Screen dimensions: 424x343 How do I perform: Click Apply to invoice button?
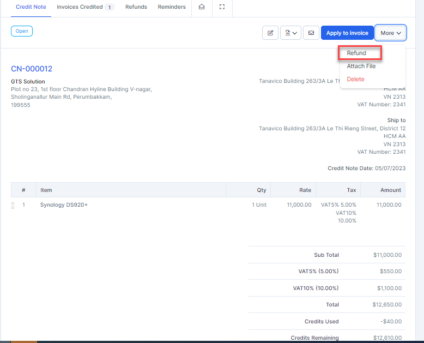[347, 33]
